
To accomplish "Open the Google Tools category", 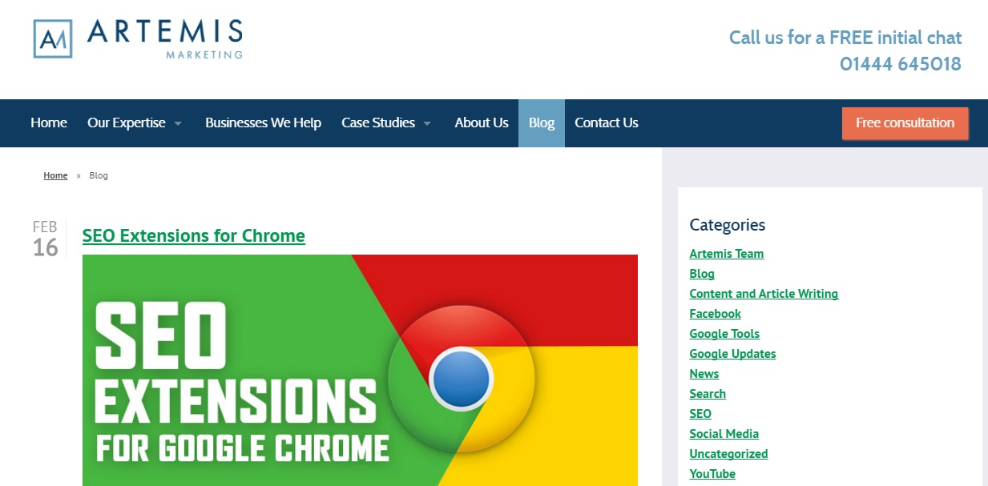I will click(x=724, y=334).
